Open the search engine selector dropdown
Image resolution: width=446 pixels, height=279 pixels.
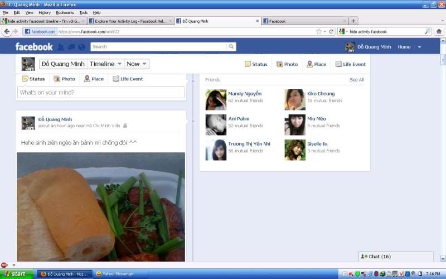click(343, 31)
